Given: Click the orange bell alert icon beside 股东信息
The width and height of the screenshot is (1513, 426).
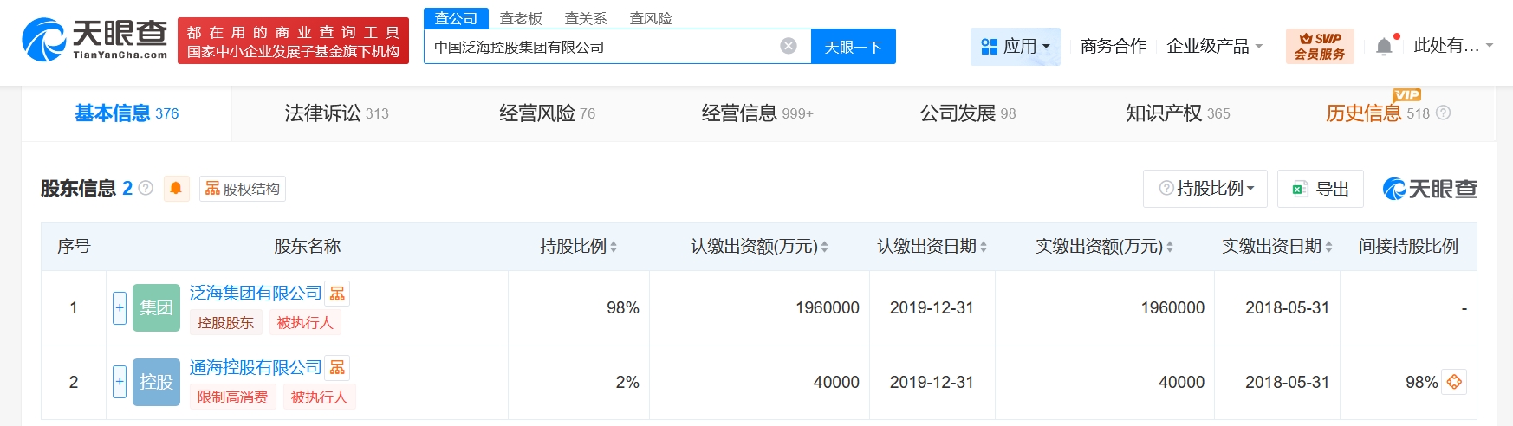Looking at the screenshot, I should 175,189.
